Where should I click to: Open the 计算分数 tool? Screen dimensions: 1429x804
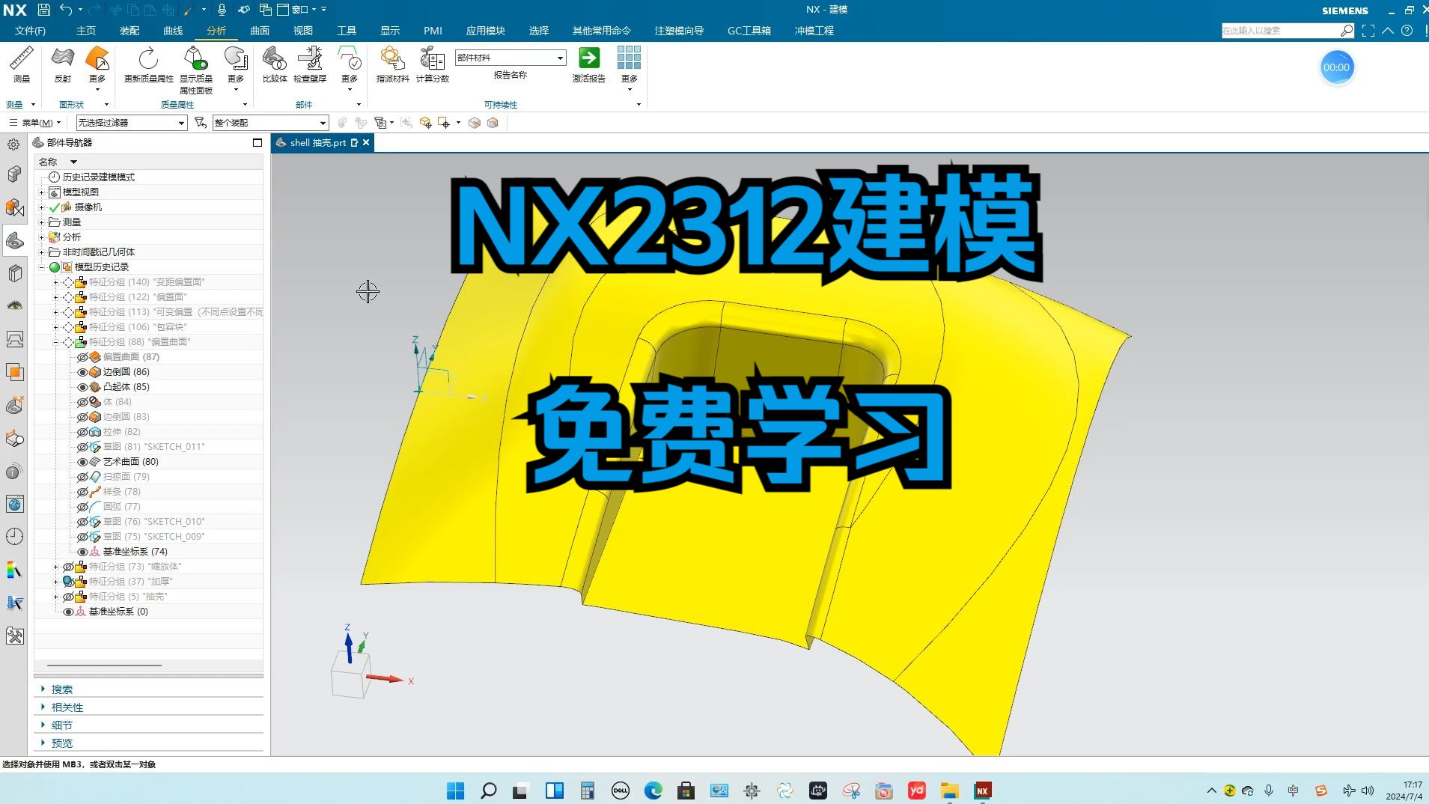433,64
